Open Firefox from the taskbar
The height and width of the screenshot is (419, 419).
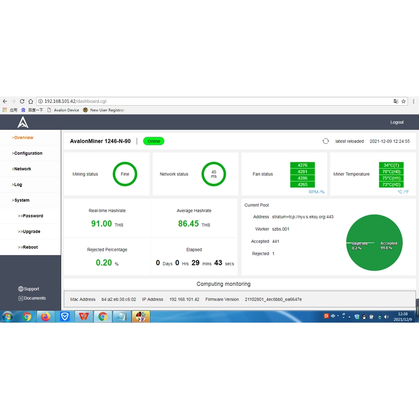46,317
